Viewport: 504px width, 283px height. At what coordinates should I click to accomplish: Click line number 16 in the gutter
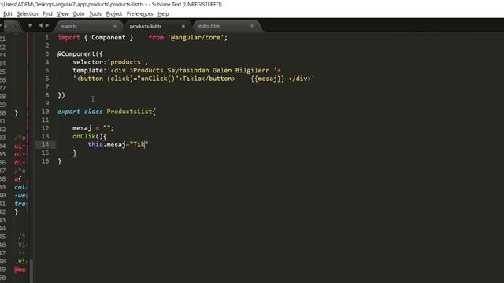(46, 160)
